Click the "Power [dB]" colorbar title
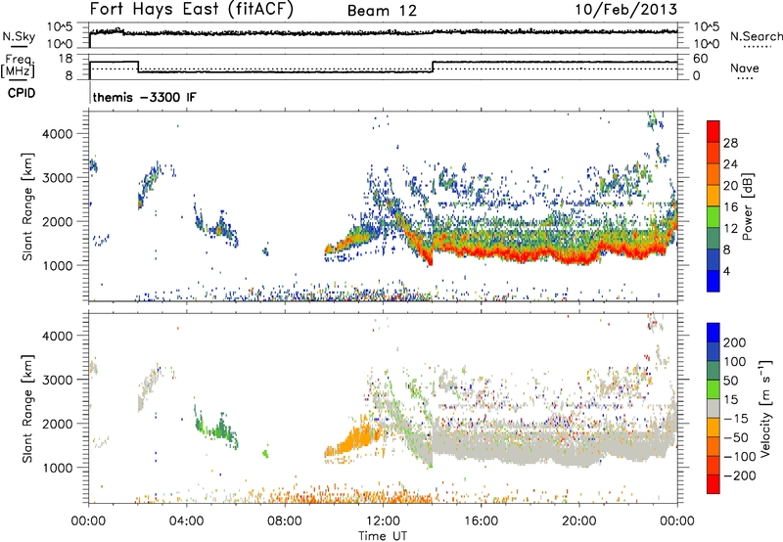 pos(747,206)
